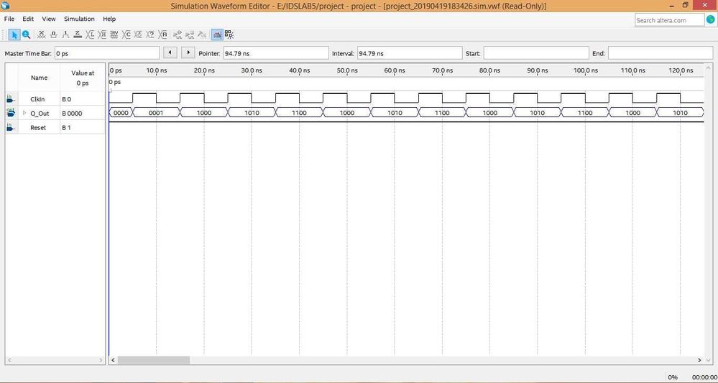
Task: Click the Overwrite Clock icon
Action: click(138, 34)
